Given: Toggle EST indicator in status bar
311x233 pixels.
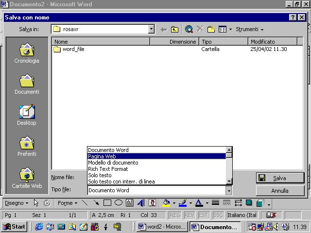Looking at the screenshot, I should click(203, 215).
